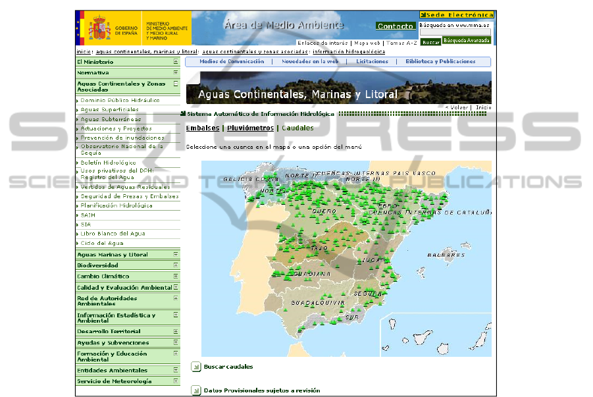Click the arrow icon beside Buscar caudales

[x=195, y=366]
